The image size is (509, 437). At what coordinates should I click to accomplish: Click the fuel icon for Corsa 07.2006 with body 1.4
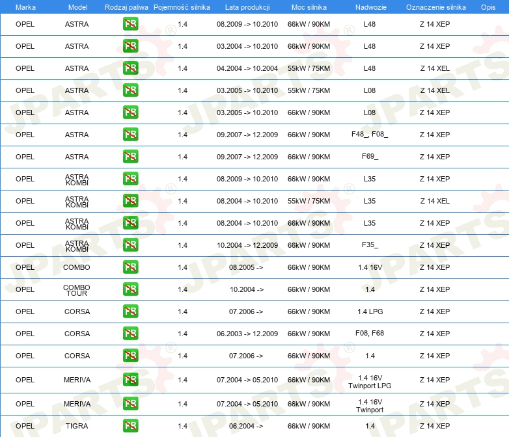130,356
